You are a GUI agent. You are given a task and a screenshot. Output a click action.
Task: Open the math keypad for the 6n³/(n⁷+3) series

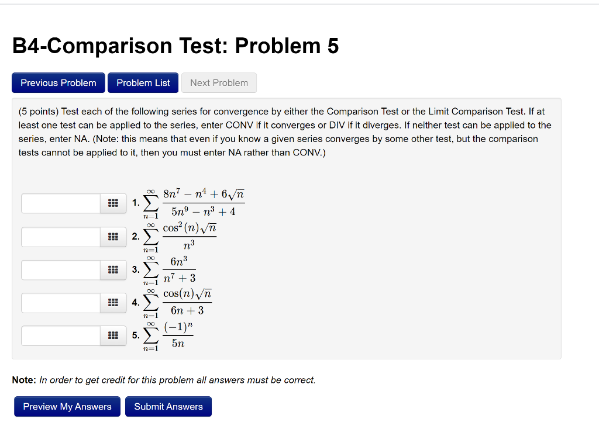[113, 269]
